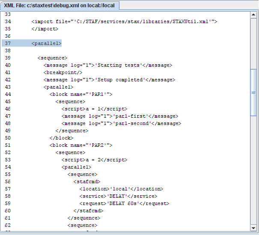Select script a = 2 line
Image resolution: width=259 pixels, height=235 pixels.
[94, 160]
